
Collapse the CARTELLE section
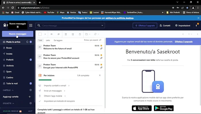(8, 90)
